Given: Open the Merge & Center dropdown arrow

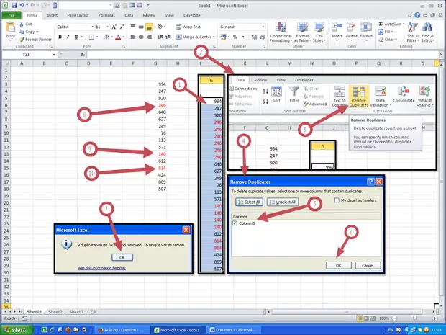Looking at the screenshot, I should click(214, 37).
